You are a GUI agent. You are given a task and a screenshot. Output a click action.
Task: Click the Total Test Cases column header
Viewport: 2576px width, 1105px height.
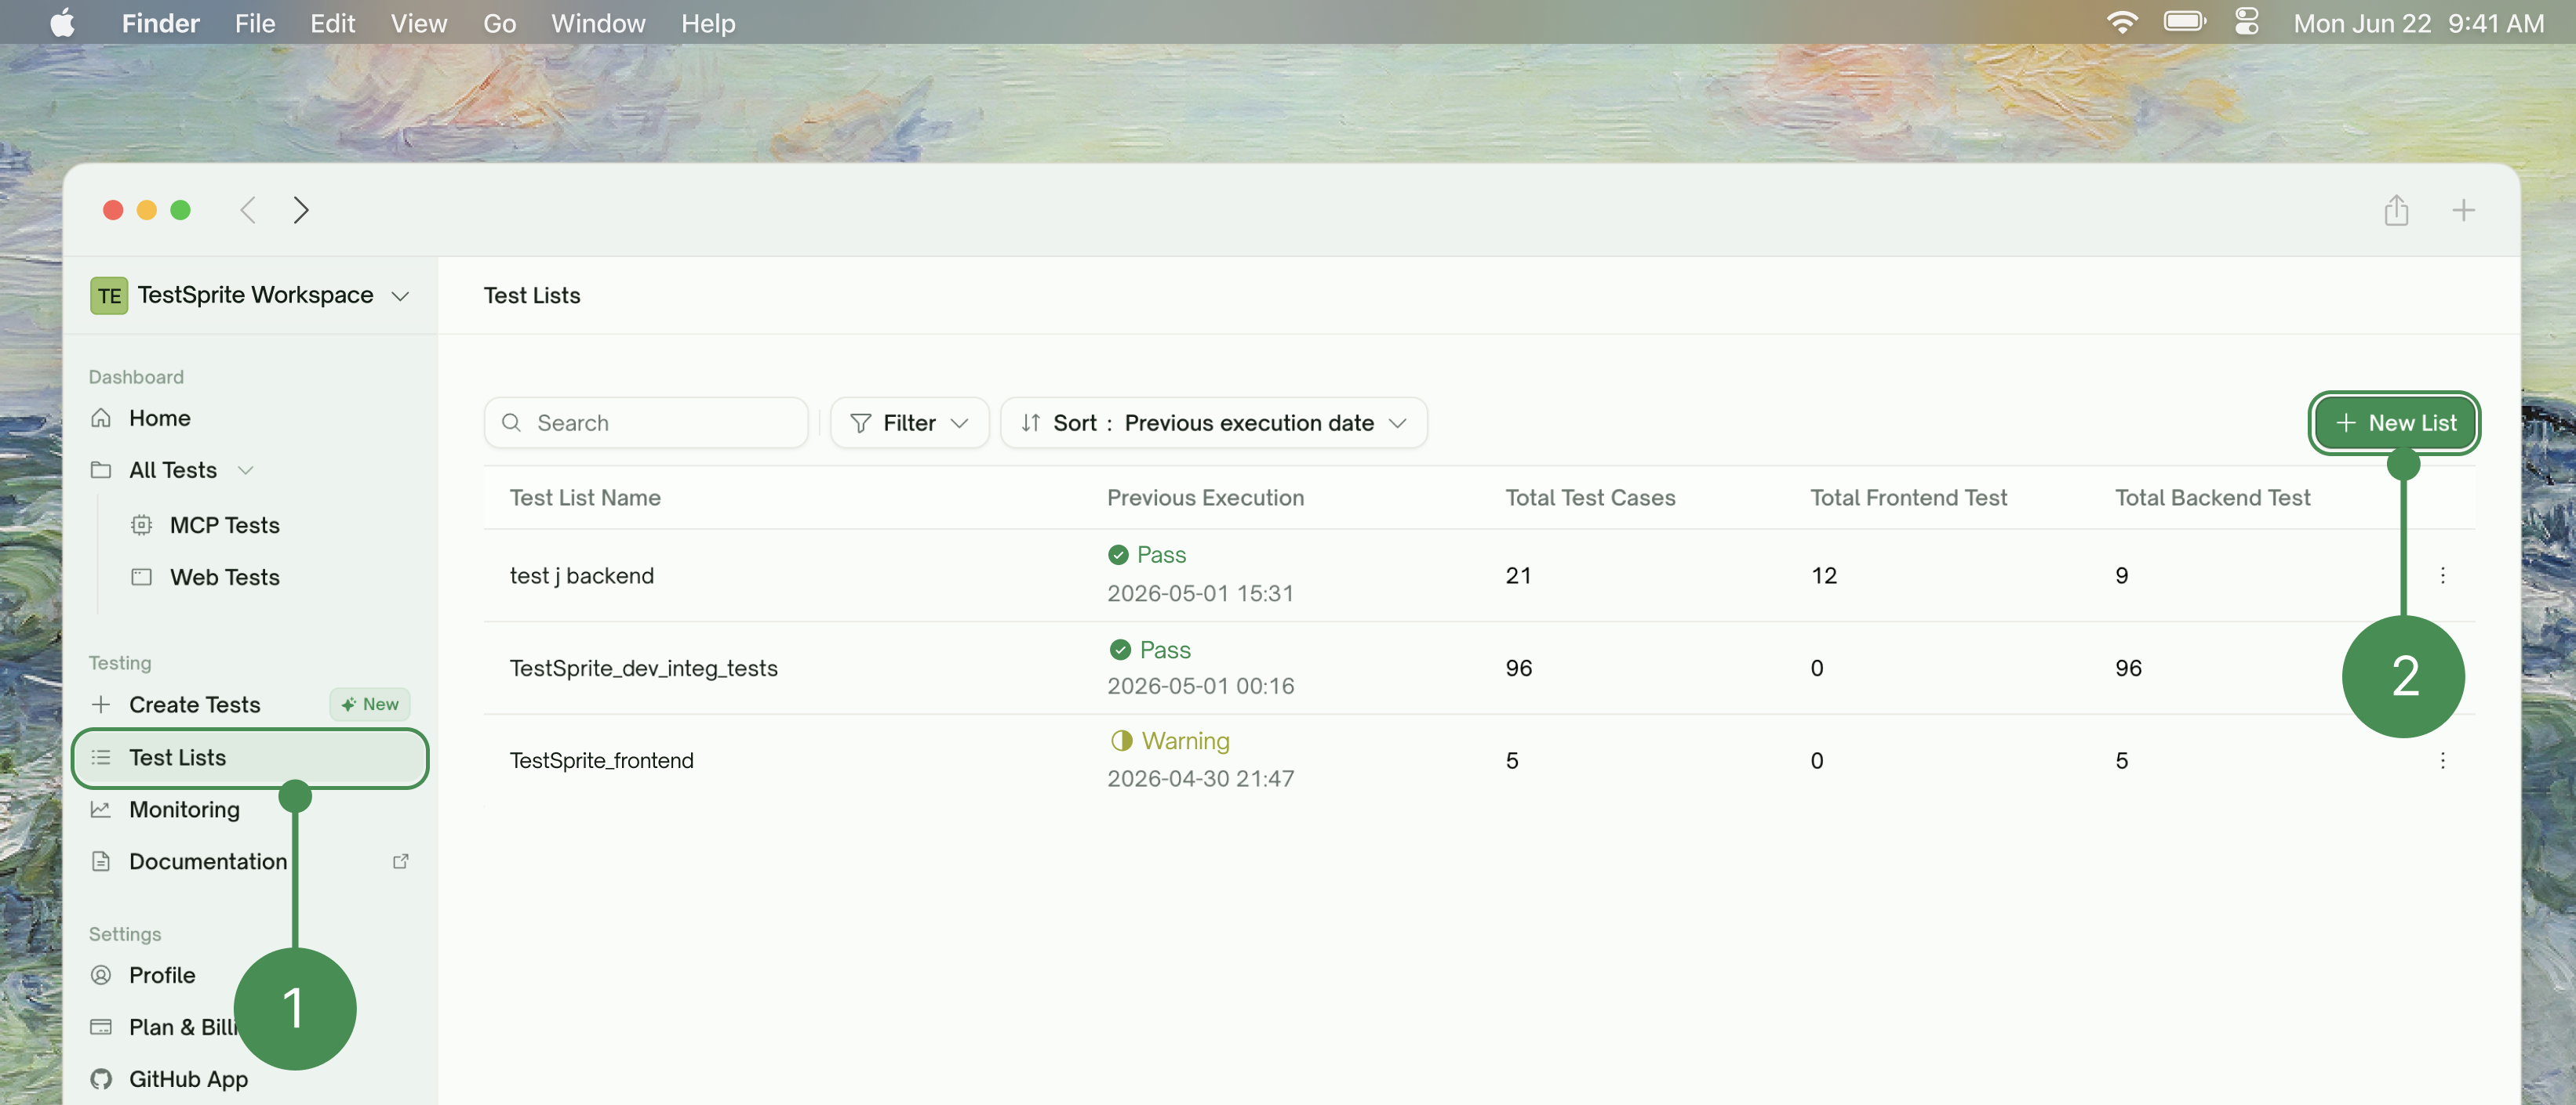(1590, 498)
